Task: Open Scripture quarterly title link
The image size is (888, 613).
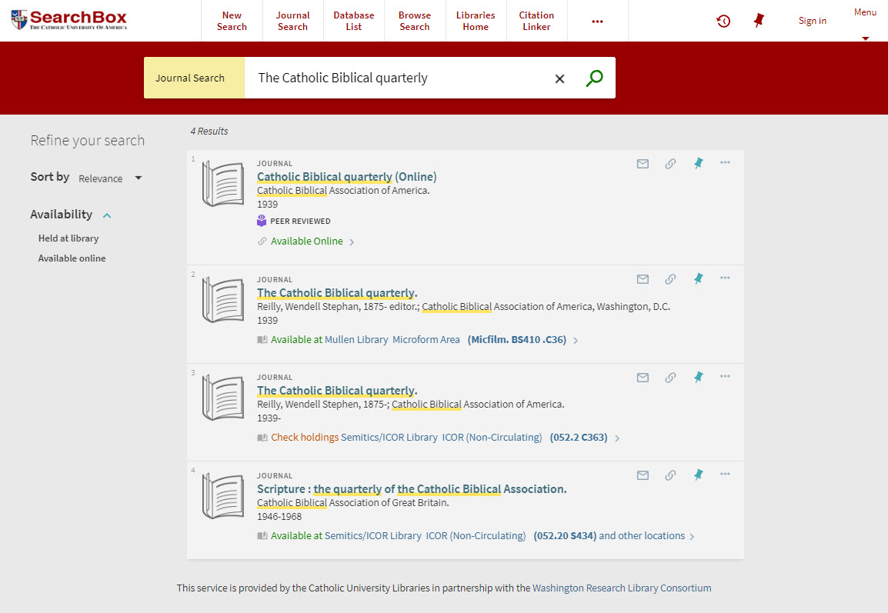Action: click(x=412, y=489)
